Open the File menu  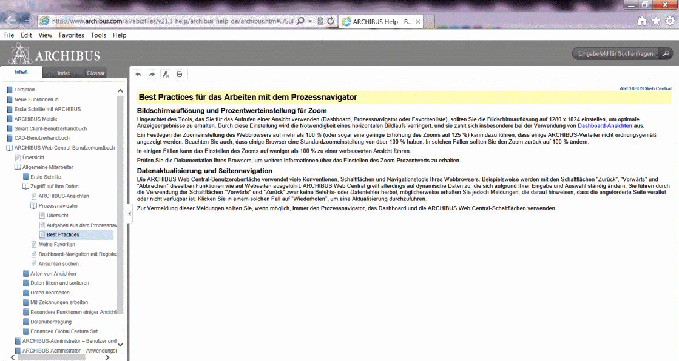tap(9, 35)
